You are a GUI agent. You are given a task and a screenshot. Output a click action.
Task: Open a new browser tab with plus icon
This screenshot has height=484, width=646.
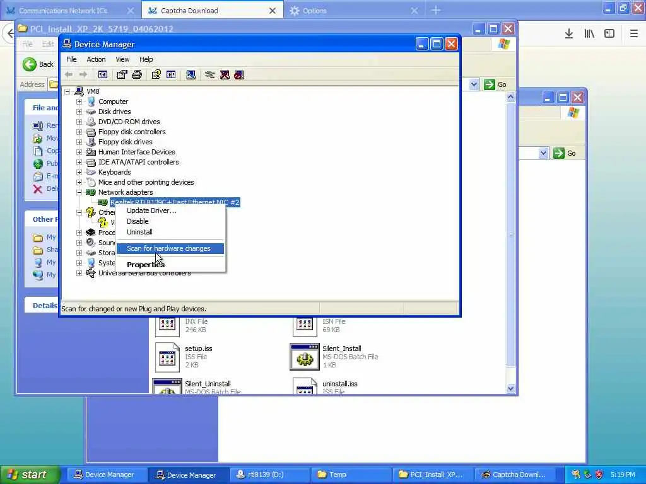tap(436, 10)
